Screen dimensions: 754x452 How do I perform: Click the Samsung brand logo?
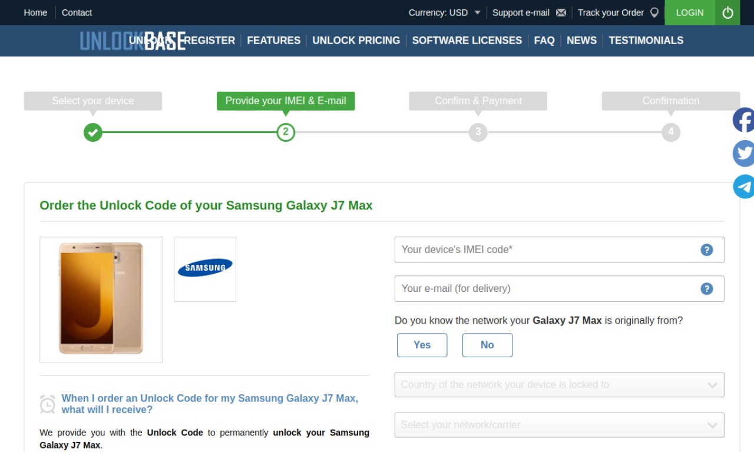coord(205,269)
